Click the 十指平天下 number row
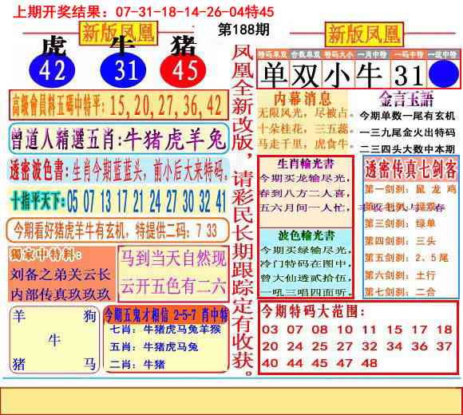 (x=119, y=201)
